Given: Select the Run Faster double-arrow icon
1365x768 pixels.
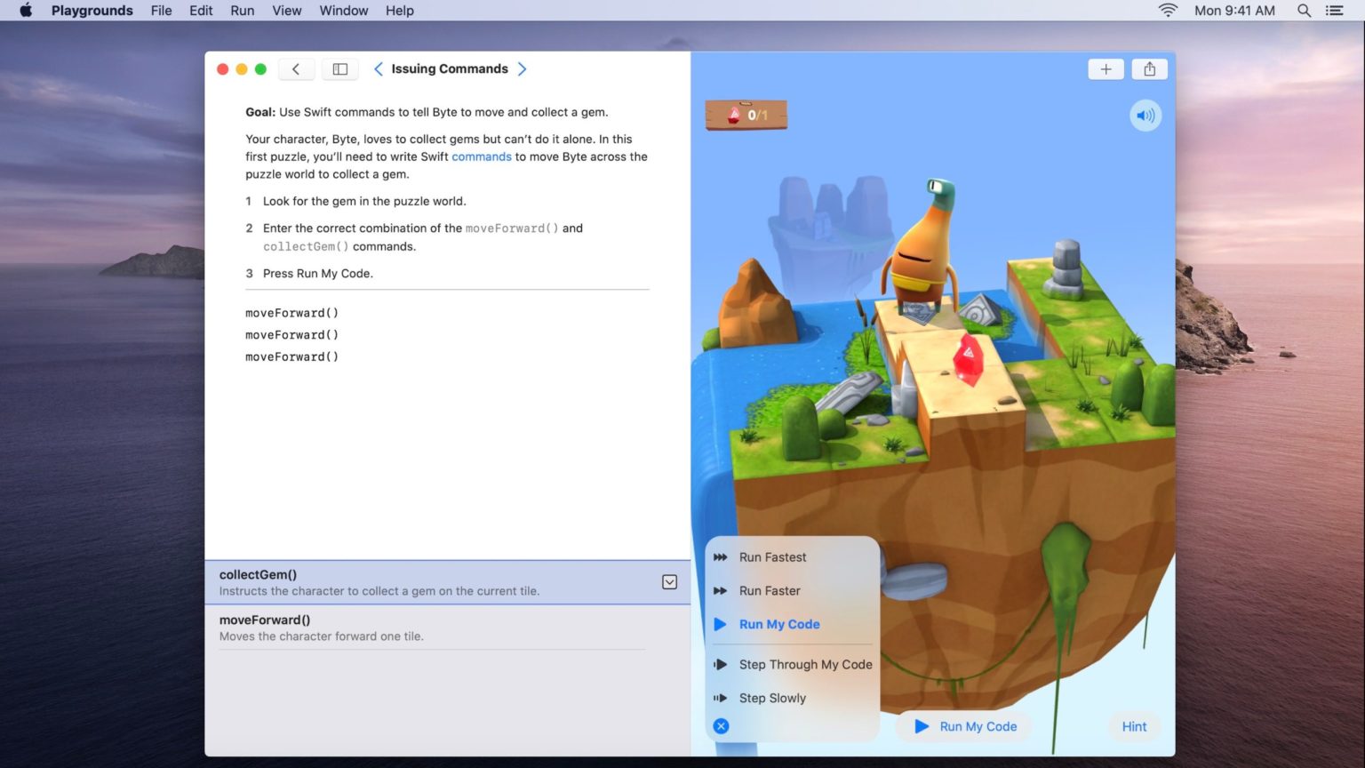Looking at the screenshot, I should click(x=721, y=590).
